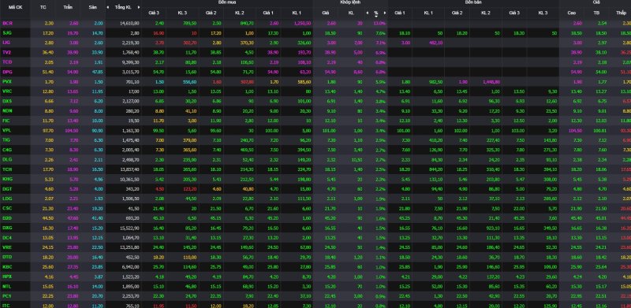Open BCR stock symbol
Viewport: 631px width, 308px height.
click(x=7, y=24)
